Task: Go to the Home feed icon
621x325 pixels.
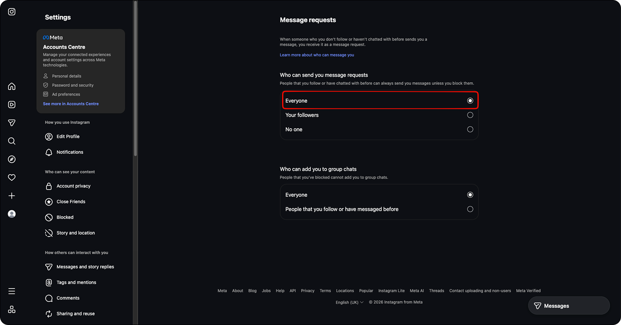Action: (x=12, y=87)
